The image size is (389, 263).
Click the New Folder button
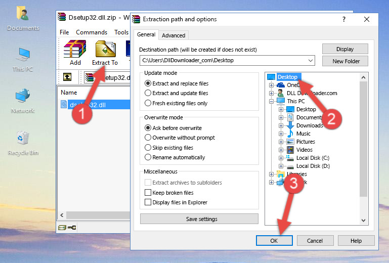pyautogui.click(x=345, y=61)
